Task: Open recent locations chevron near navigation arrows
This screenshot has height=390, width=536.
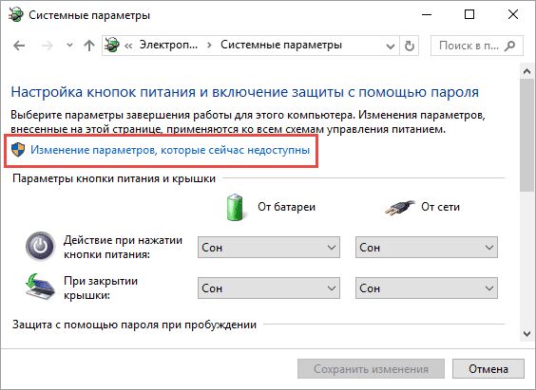Action: point(69,45)
